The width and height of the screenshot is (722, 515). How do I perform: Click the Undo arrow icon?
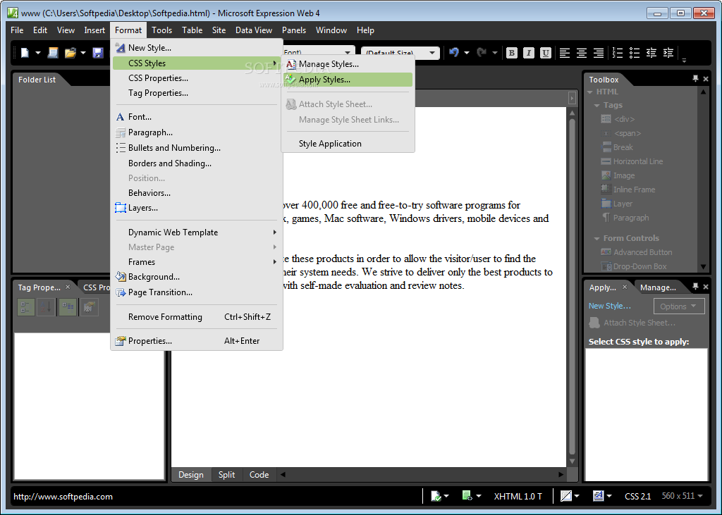click(454, 52)
